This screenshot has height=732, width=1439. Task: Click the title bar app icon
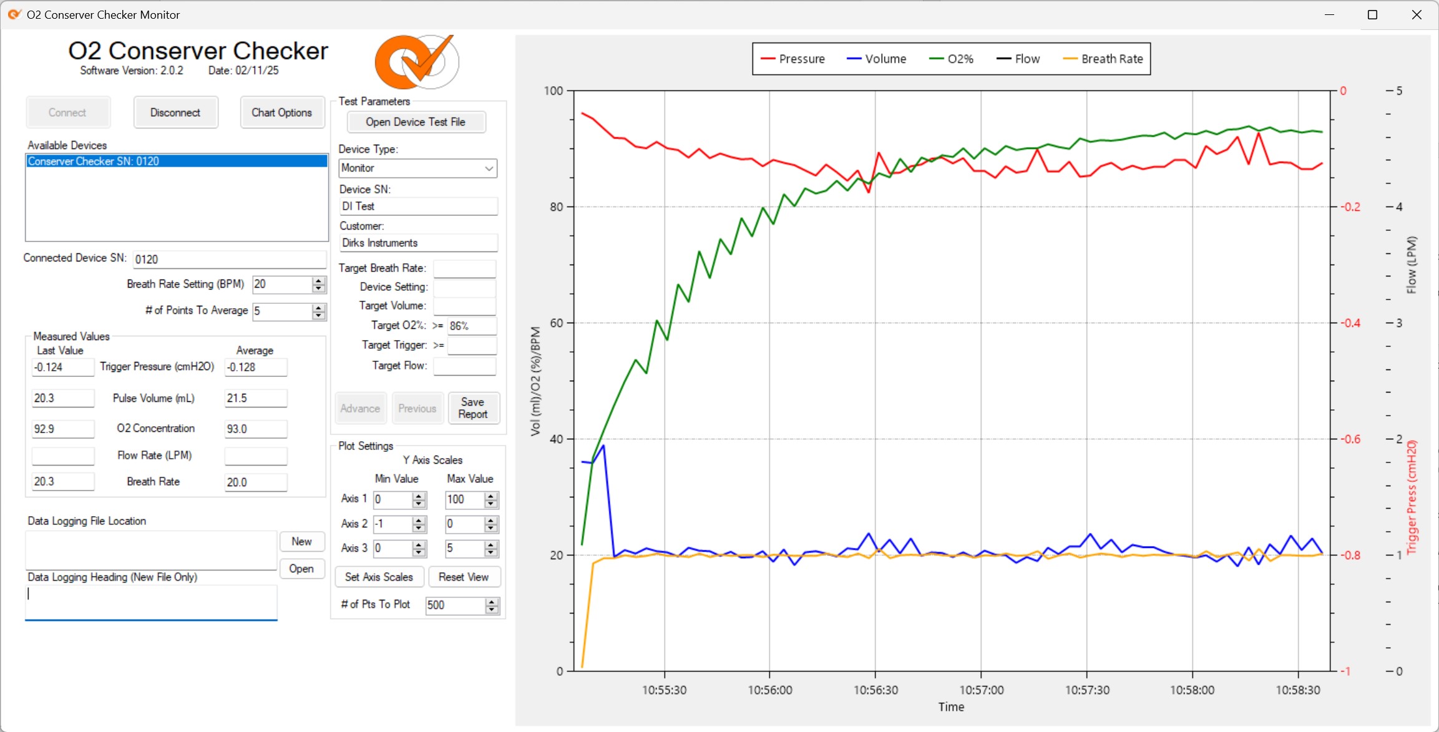point(14,14)
